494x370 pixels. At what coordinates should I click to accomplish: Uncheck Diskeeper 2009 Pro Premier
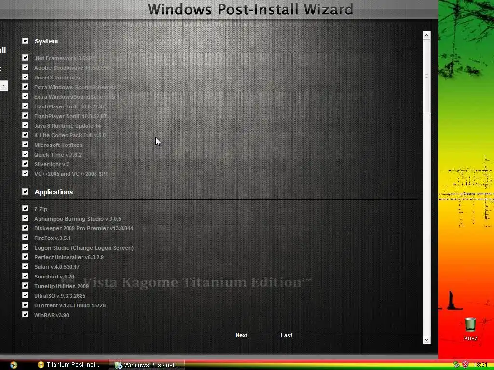(x=25, y=228)
